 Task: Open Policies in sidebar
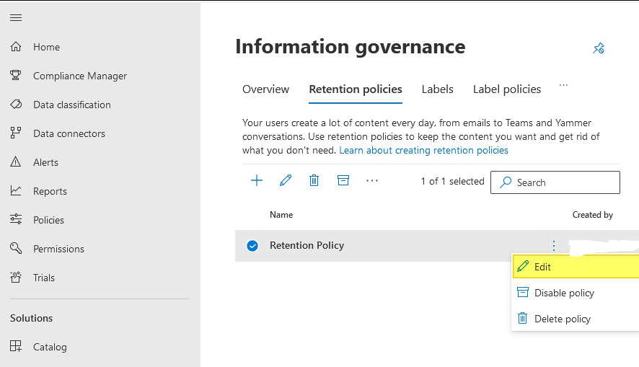pyautogui.click(x=48, y=220)
